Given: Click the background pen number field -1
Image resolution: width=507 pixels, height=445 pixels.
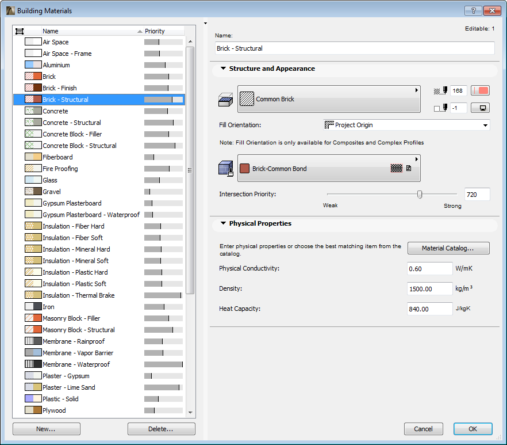Looking at the screenshot, I should click(x=459, y=108).
